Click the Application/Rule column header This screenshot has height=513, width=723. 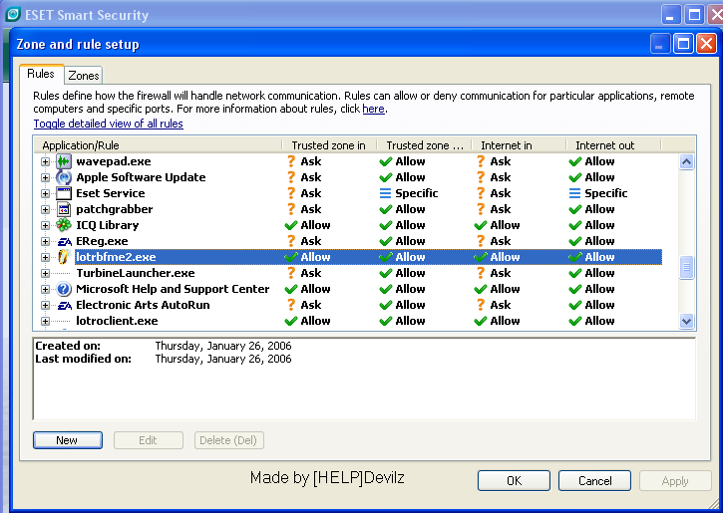point(158,145)
